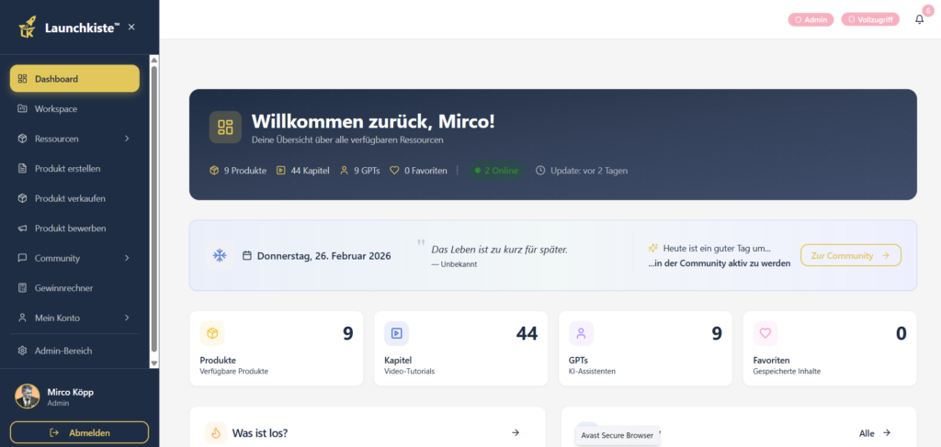Open the Dashboard menu item
941x447 pixels.
click(x=74, y=79)
